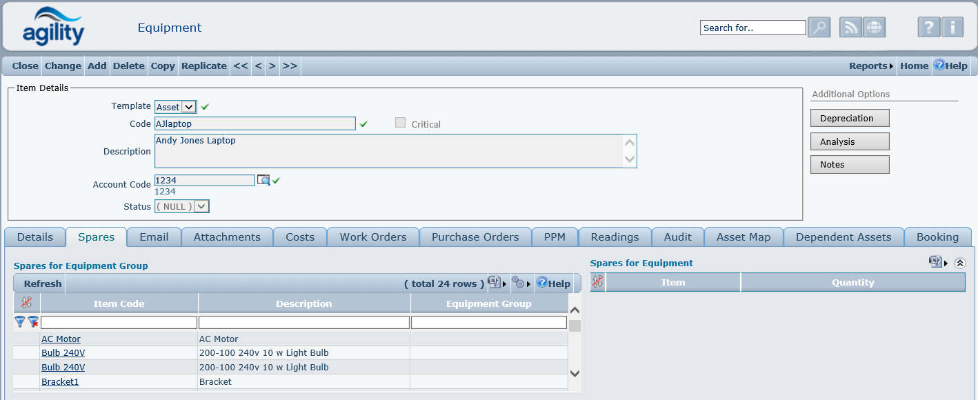Click the Depreciation button
The width and height of the screenshot is (978, 400).
point(849,119)
